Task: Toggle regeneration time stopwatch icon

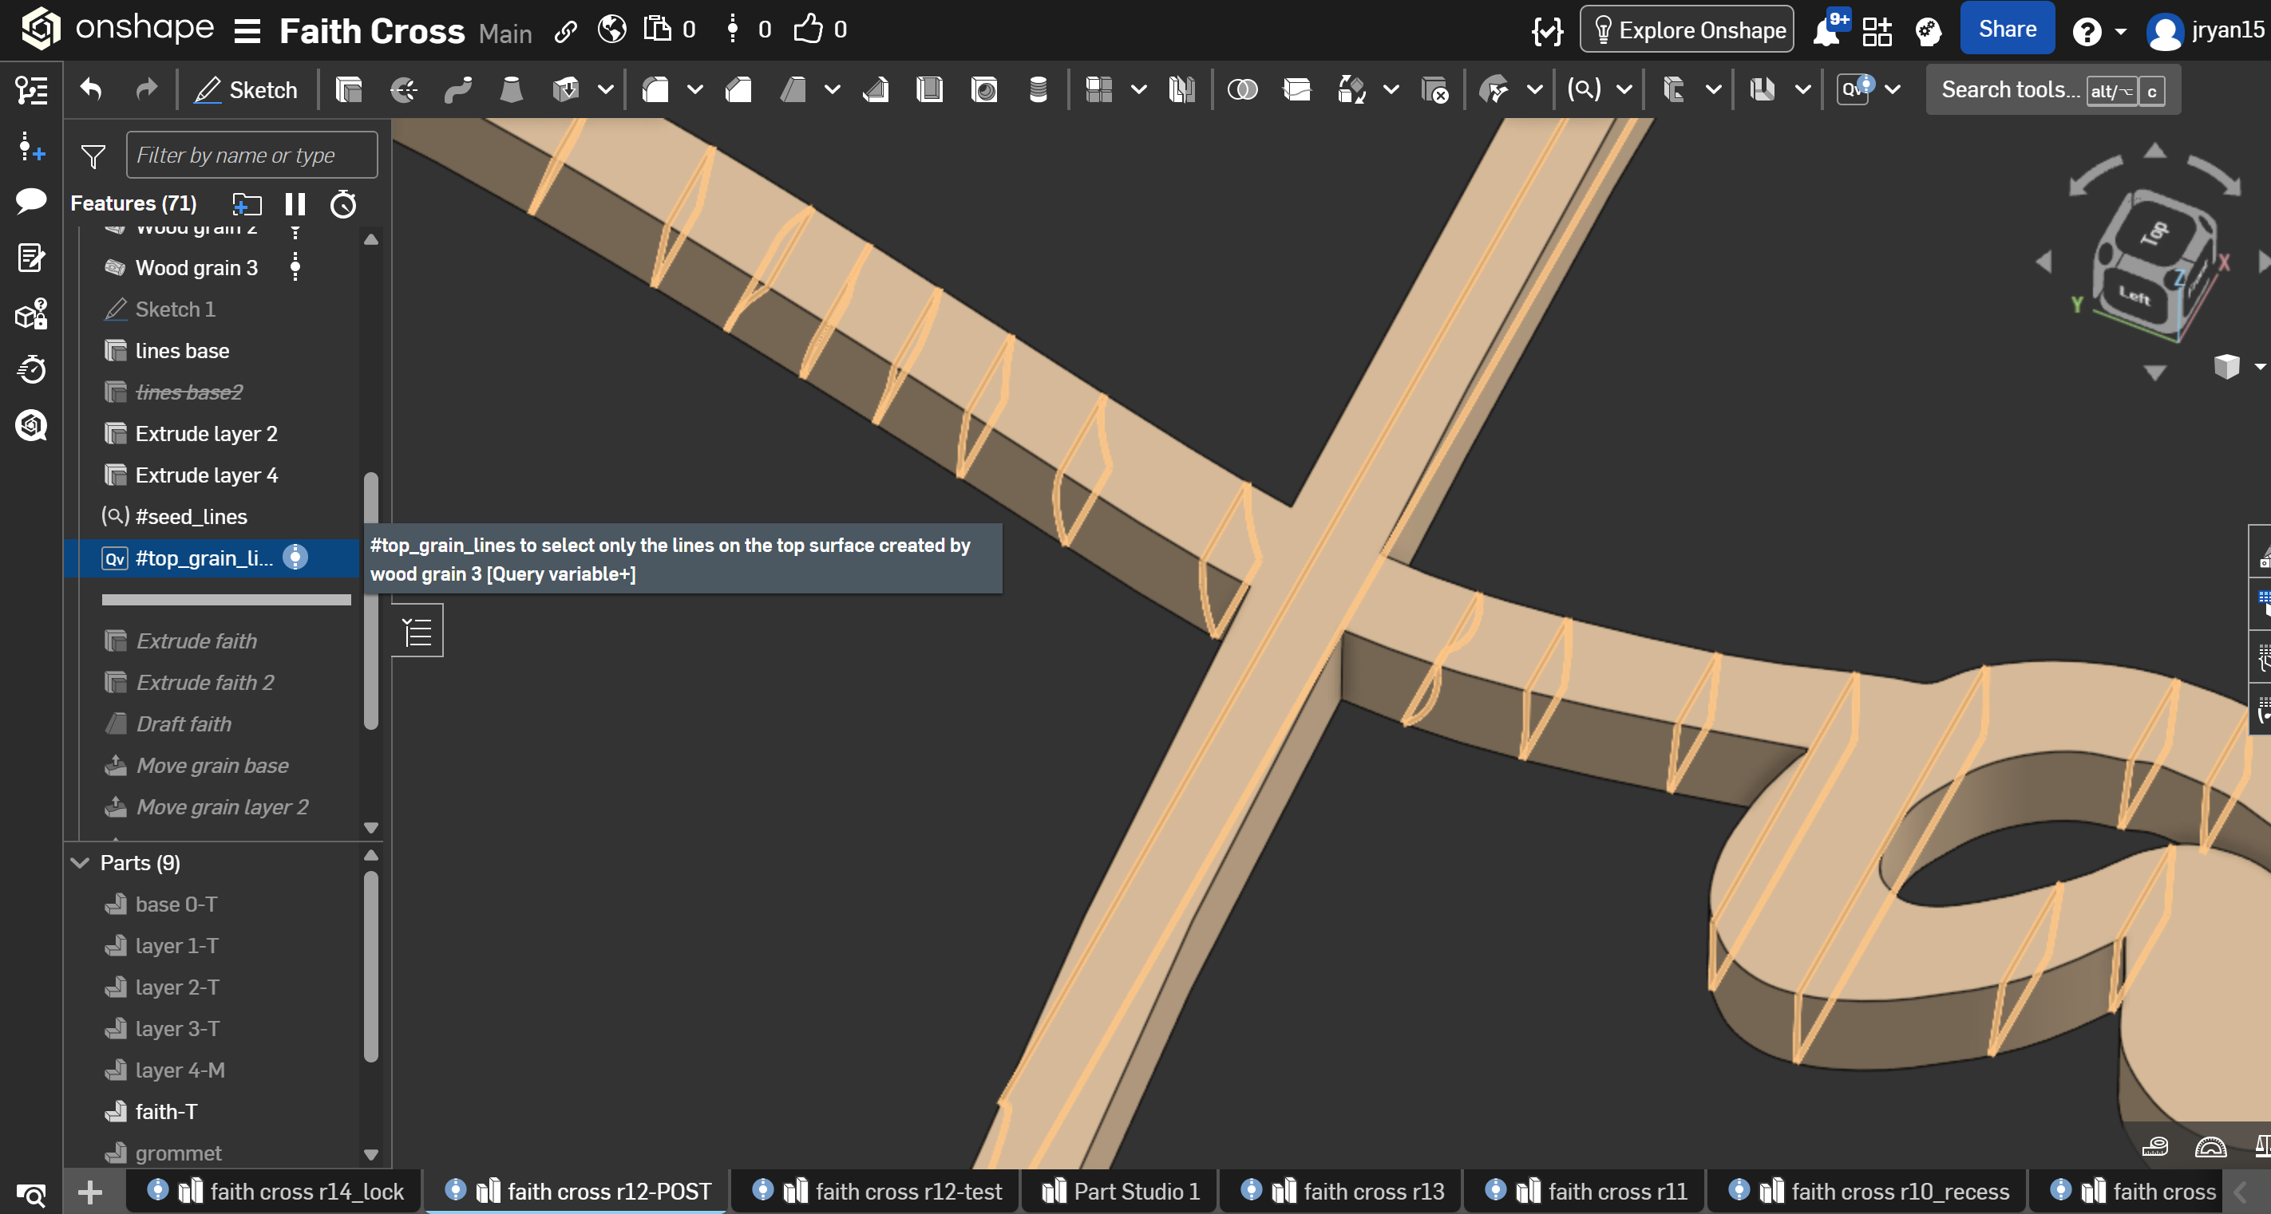Action: [x=343, y=204]
